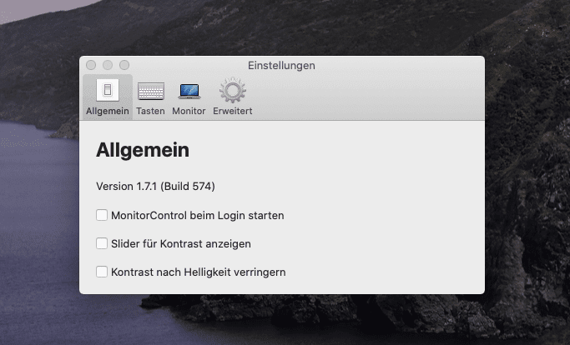
Task: Click the Einstellungen window title
Action: 281,65
